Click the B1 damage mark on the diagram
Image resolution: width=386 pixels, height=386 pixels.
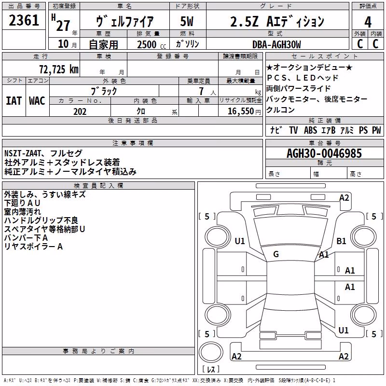click(x=341, y=241)
